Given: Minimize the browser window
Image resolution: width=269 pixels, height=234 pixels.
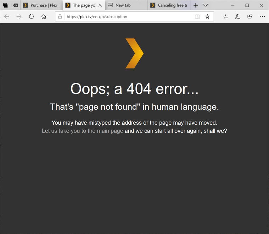Looking at the screenshot, I should click(x=233, y=5).
